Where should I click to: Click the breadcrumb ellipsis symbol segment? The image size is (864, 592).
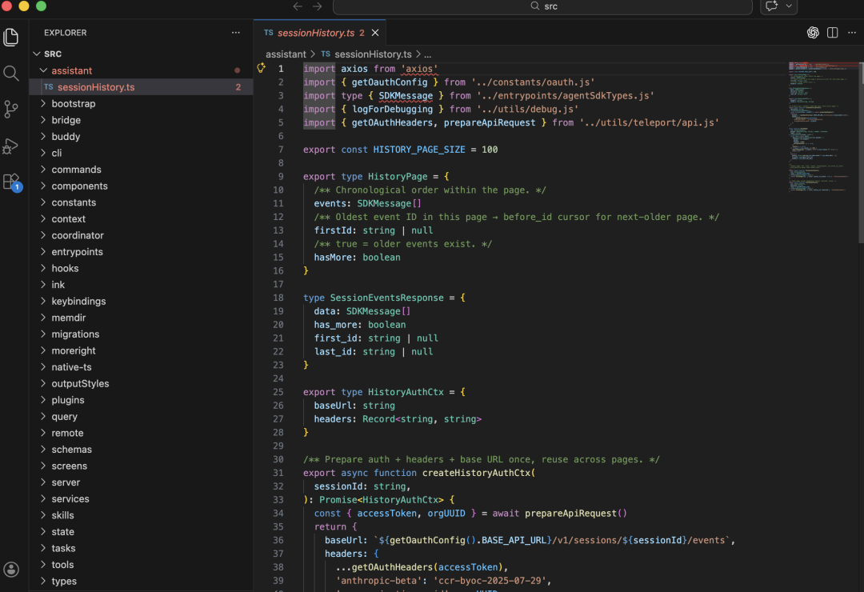(427, 54)
